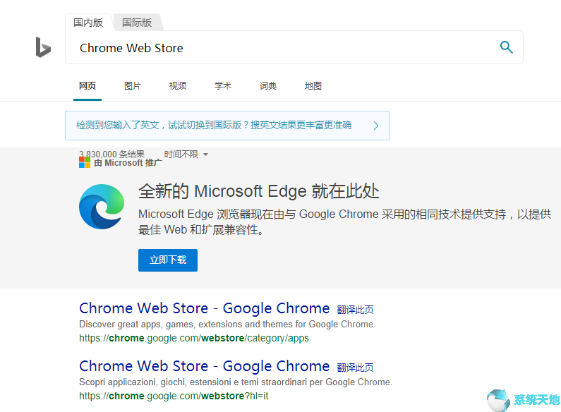Open first Chrome Web Store result title
Screen dimensions: 561x412
(x=205, y=308)
